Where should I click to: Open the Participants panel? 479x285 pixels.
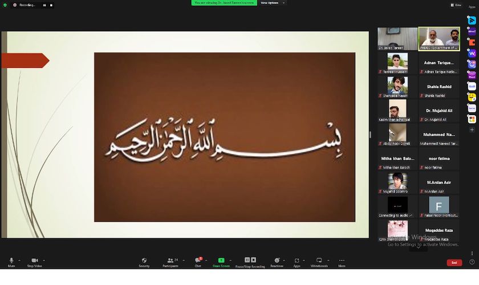pyautogui.click(x=170, y=260)
